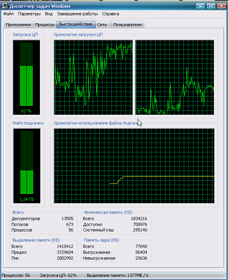
Task: Click the Выгружаемая value 56404
Action: (141, 252)
